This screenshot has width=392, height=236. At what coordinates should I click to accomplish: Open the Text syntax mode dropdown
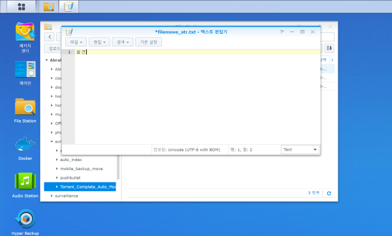click(300, 149)
